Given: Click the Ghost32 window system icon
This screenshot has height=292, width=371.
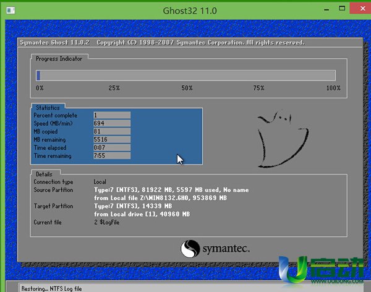Looking at the screenshot, I should (11, 10).
